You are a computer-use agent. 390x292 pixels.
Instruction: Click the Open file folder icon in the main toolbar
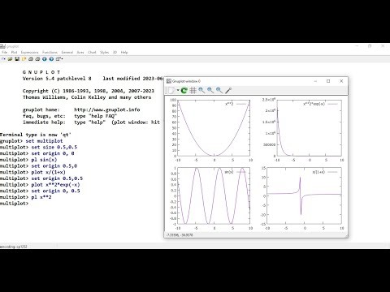click(x=10, y=58)
